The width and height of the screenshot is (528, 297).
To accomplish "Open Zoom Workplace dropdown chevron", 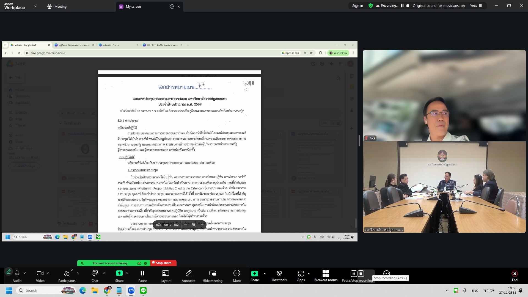I will 35,6.
